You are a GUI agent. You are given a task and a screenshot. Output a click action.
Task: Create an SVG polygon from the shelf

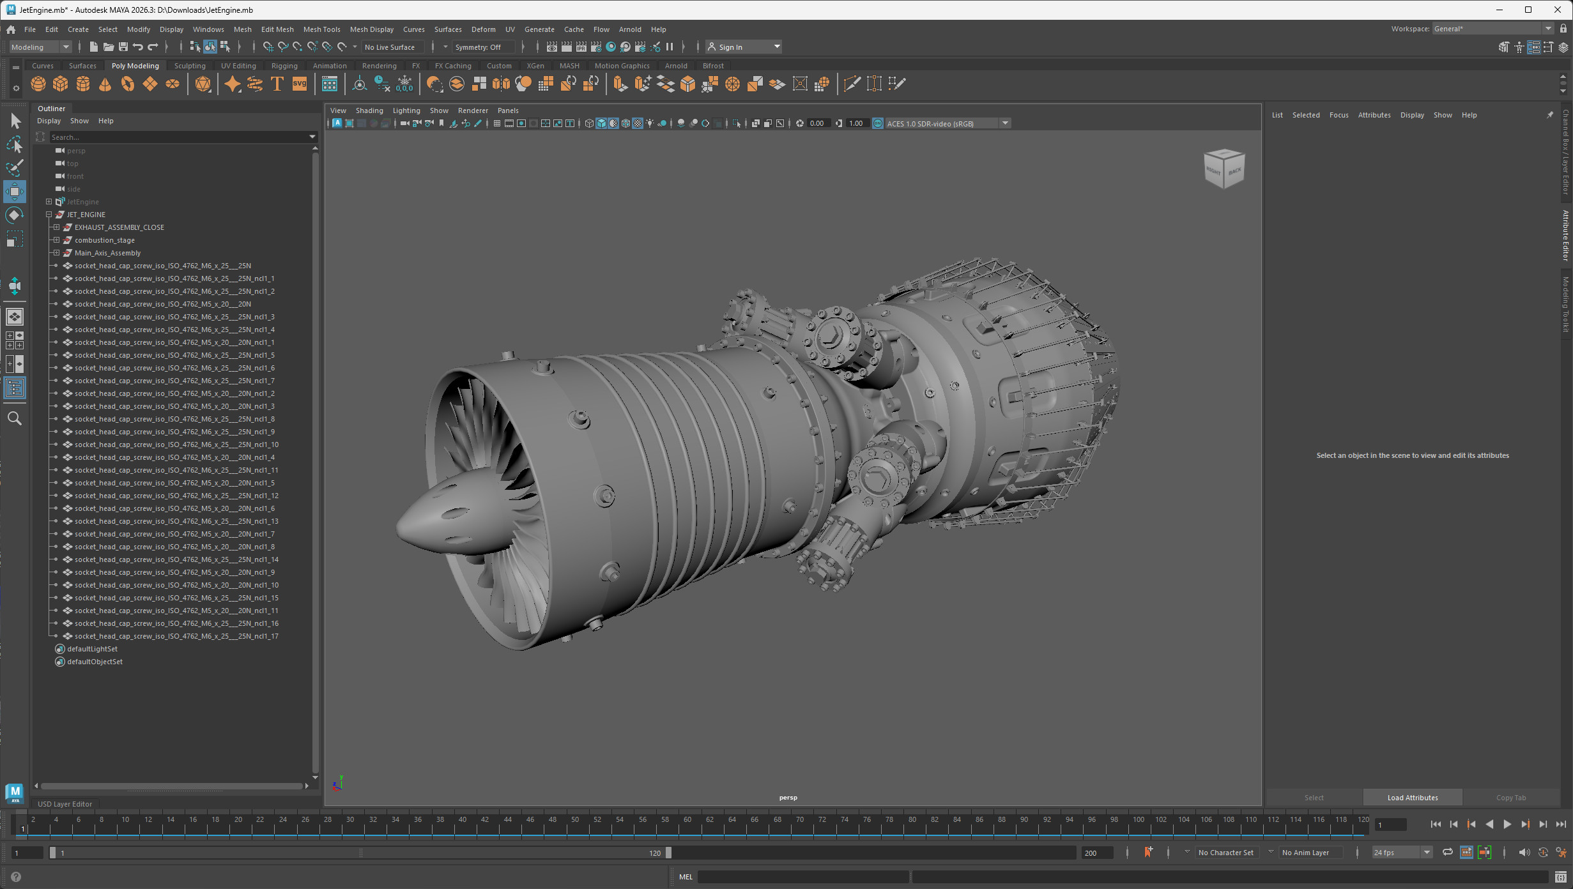tap(299, 84)
